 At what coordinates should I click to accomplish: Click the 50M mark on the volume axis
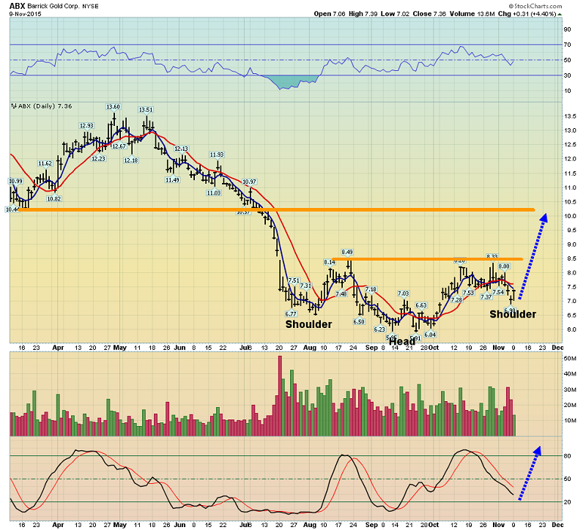[x=570, y=359]
